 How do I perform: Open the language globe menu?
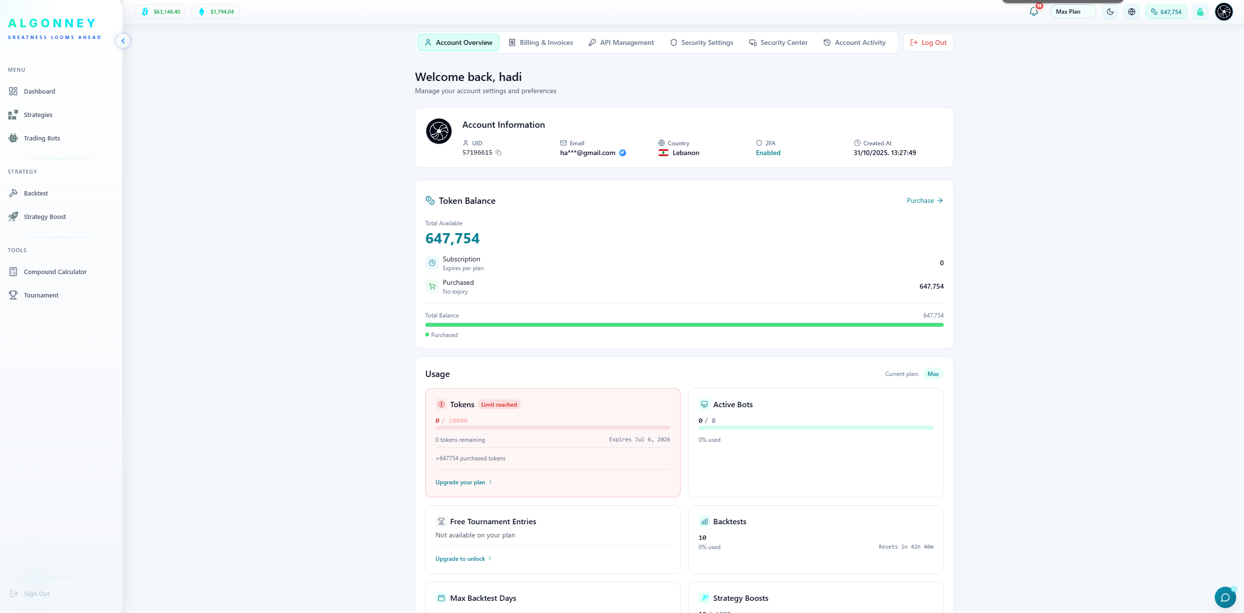coord(1132,12)
